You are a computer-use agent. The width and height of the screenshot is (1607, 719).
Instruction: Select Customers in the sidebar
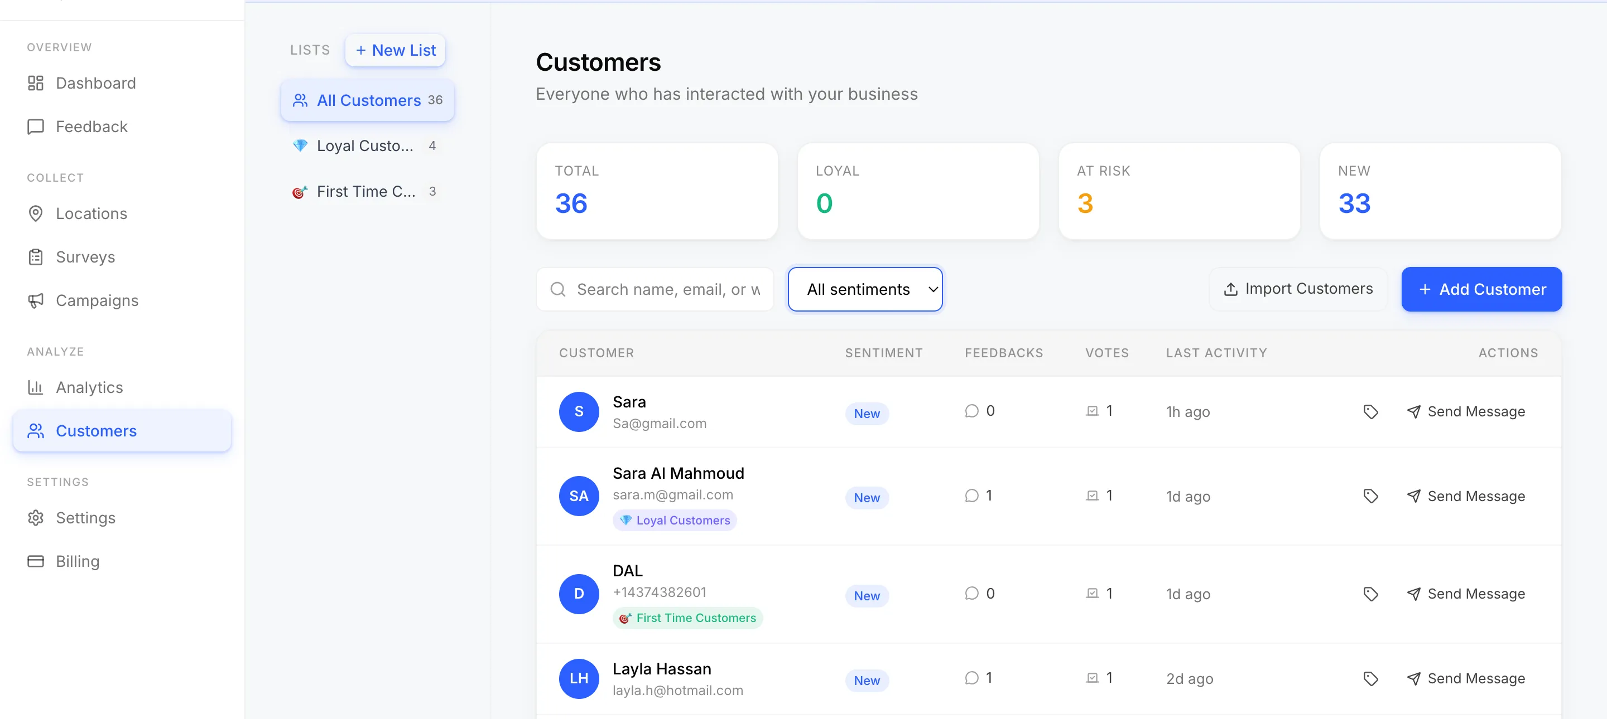[x=122, y=431]
